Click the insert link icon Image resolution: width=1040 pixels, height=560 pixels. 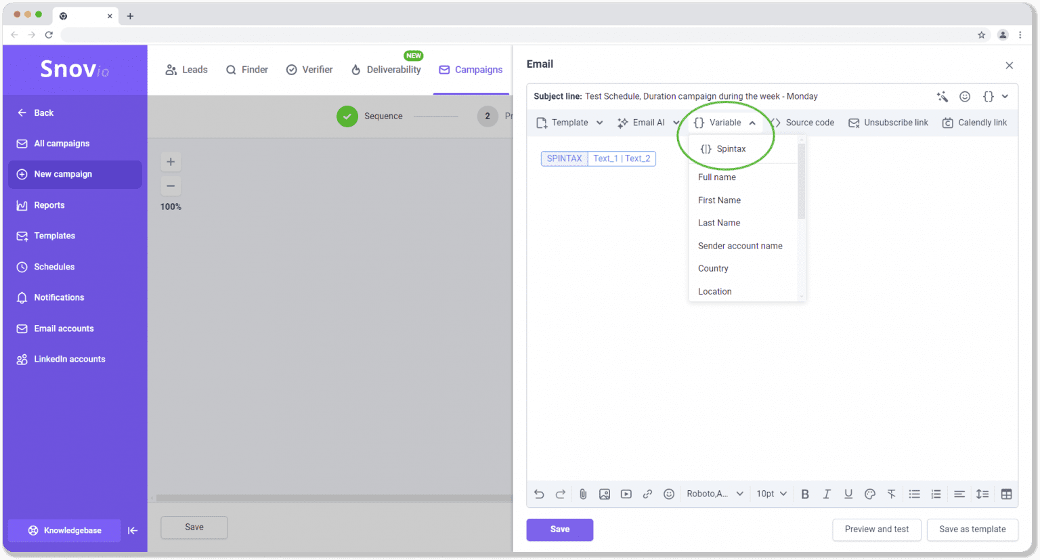pyautogui.click(x=647, y=494)
